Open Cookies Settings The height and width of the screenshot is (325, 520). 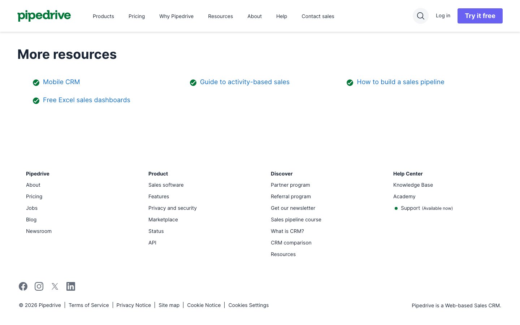click(248, 305)
